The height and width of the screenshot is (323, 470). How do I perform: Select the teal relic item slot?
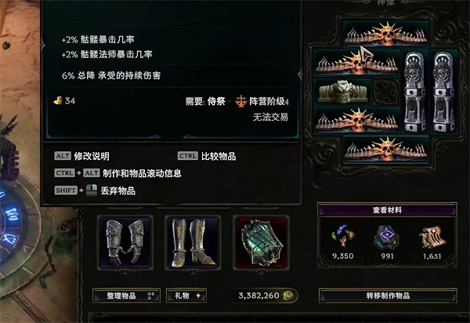coord(261,242)
